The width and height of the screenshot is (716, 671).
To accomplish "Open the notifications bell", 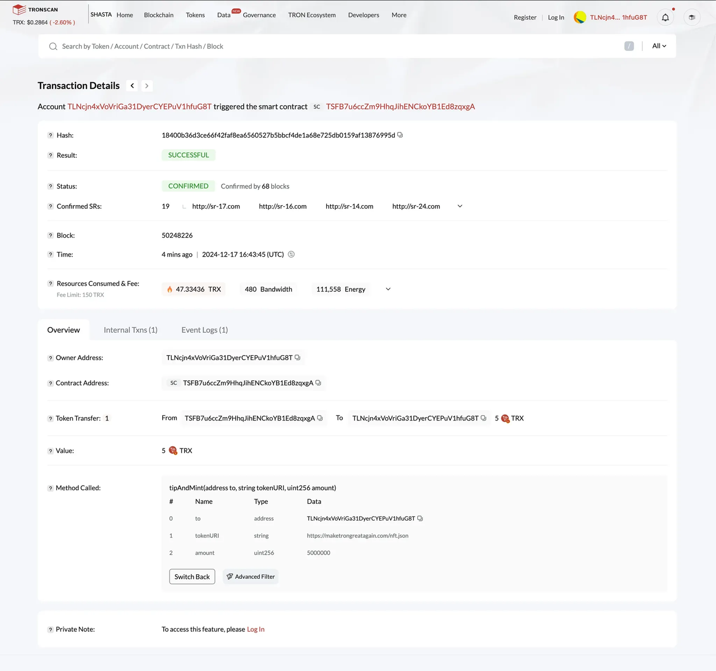I will coord(665,17).
